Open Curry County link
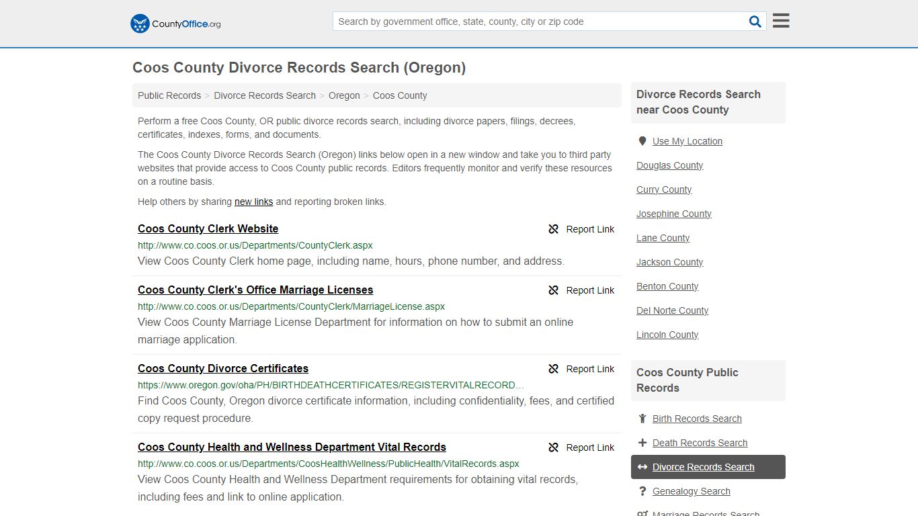 pyautogui.click(x=664, y=189)
